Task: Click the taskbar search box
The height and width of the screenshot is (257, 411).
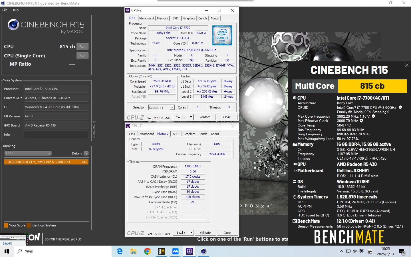Action: pos(63,251)
